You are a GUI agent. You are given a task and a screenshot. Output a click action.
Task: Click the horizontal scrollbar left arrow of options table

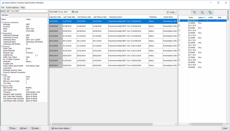[50, 124]
